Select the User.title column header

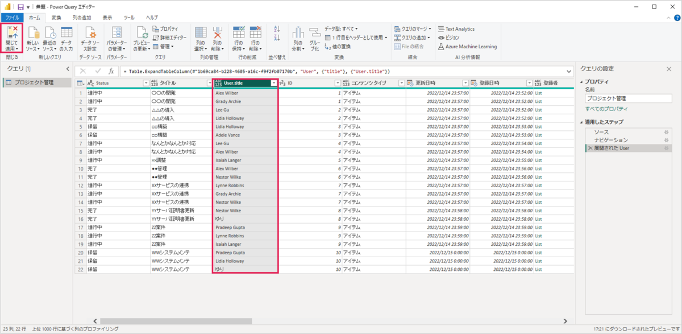[x=243, y=83]
